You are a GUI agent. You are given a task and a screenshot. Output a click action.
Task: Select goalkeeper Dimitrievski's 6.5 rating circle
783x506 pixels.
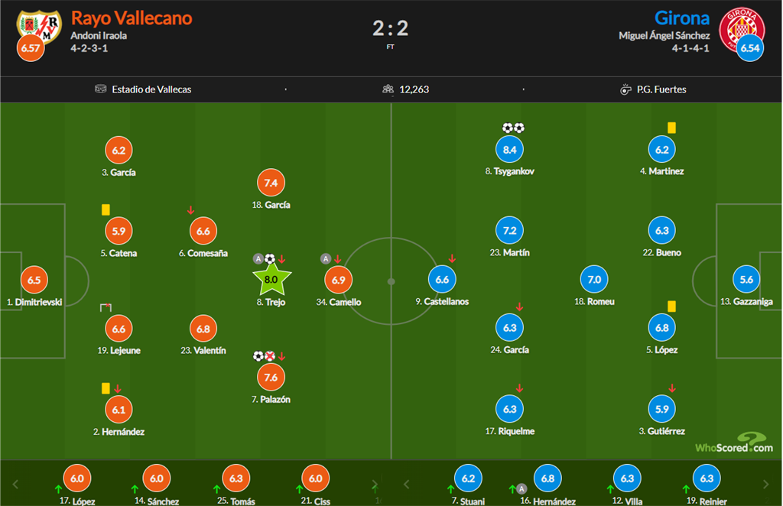(34, 280)
